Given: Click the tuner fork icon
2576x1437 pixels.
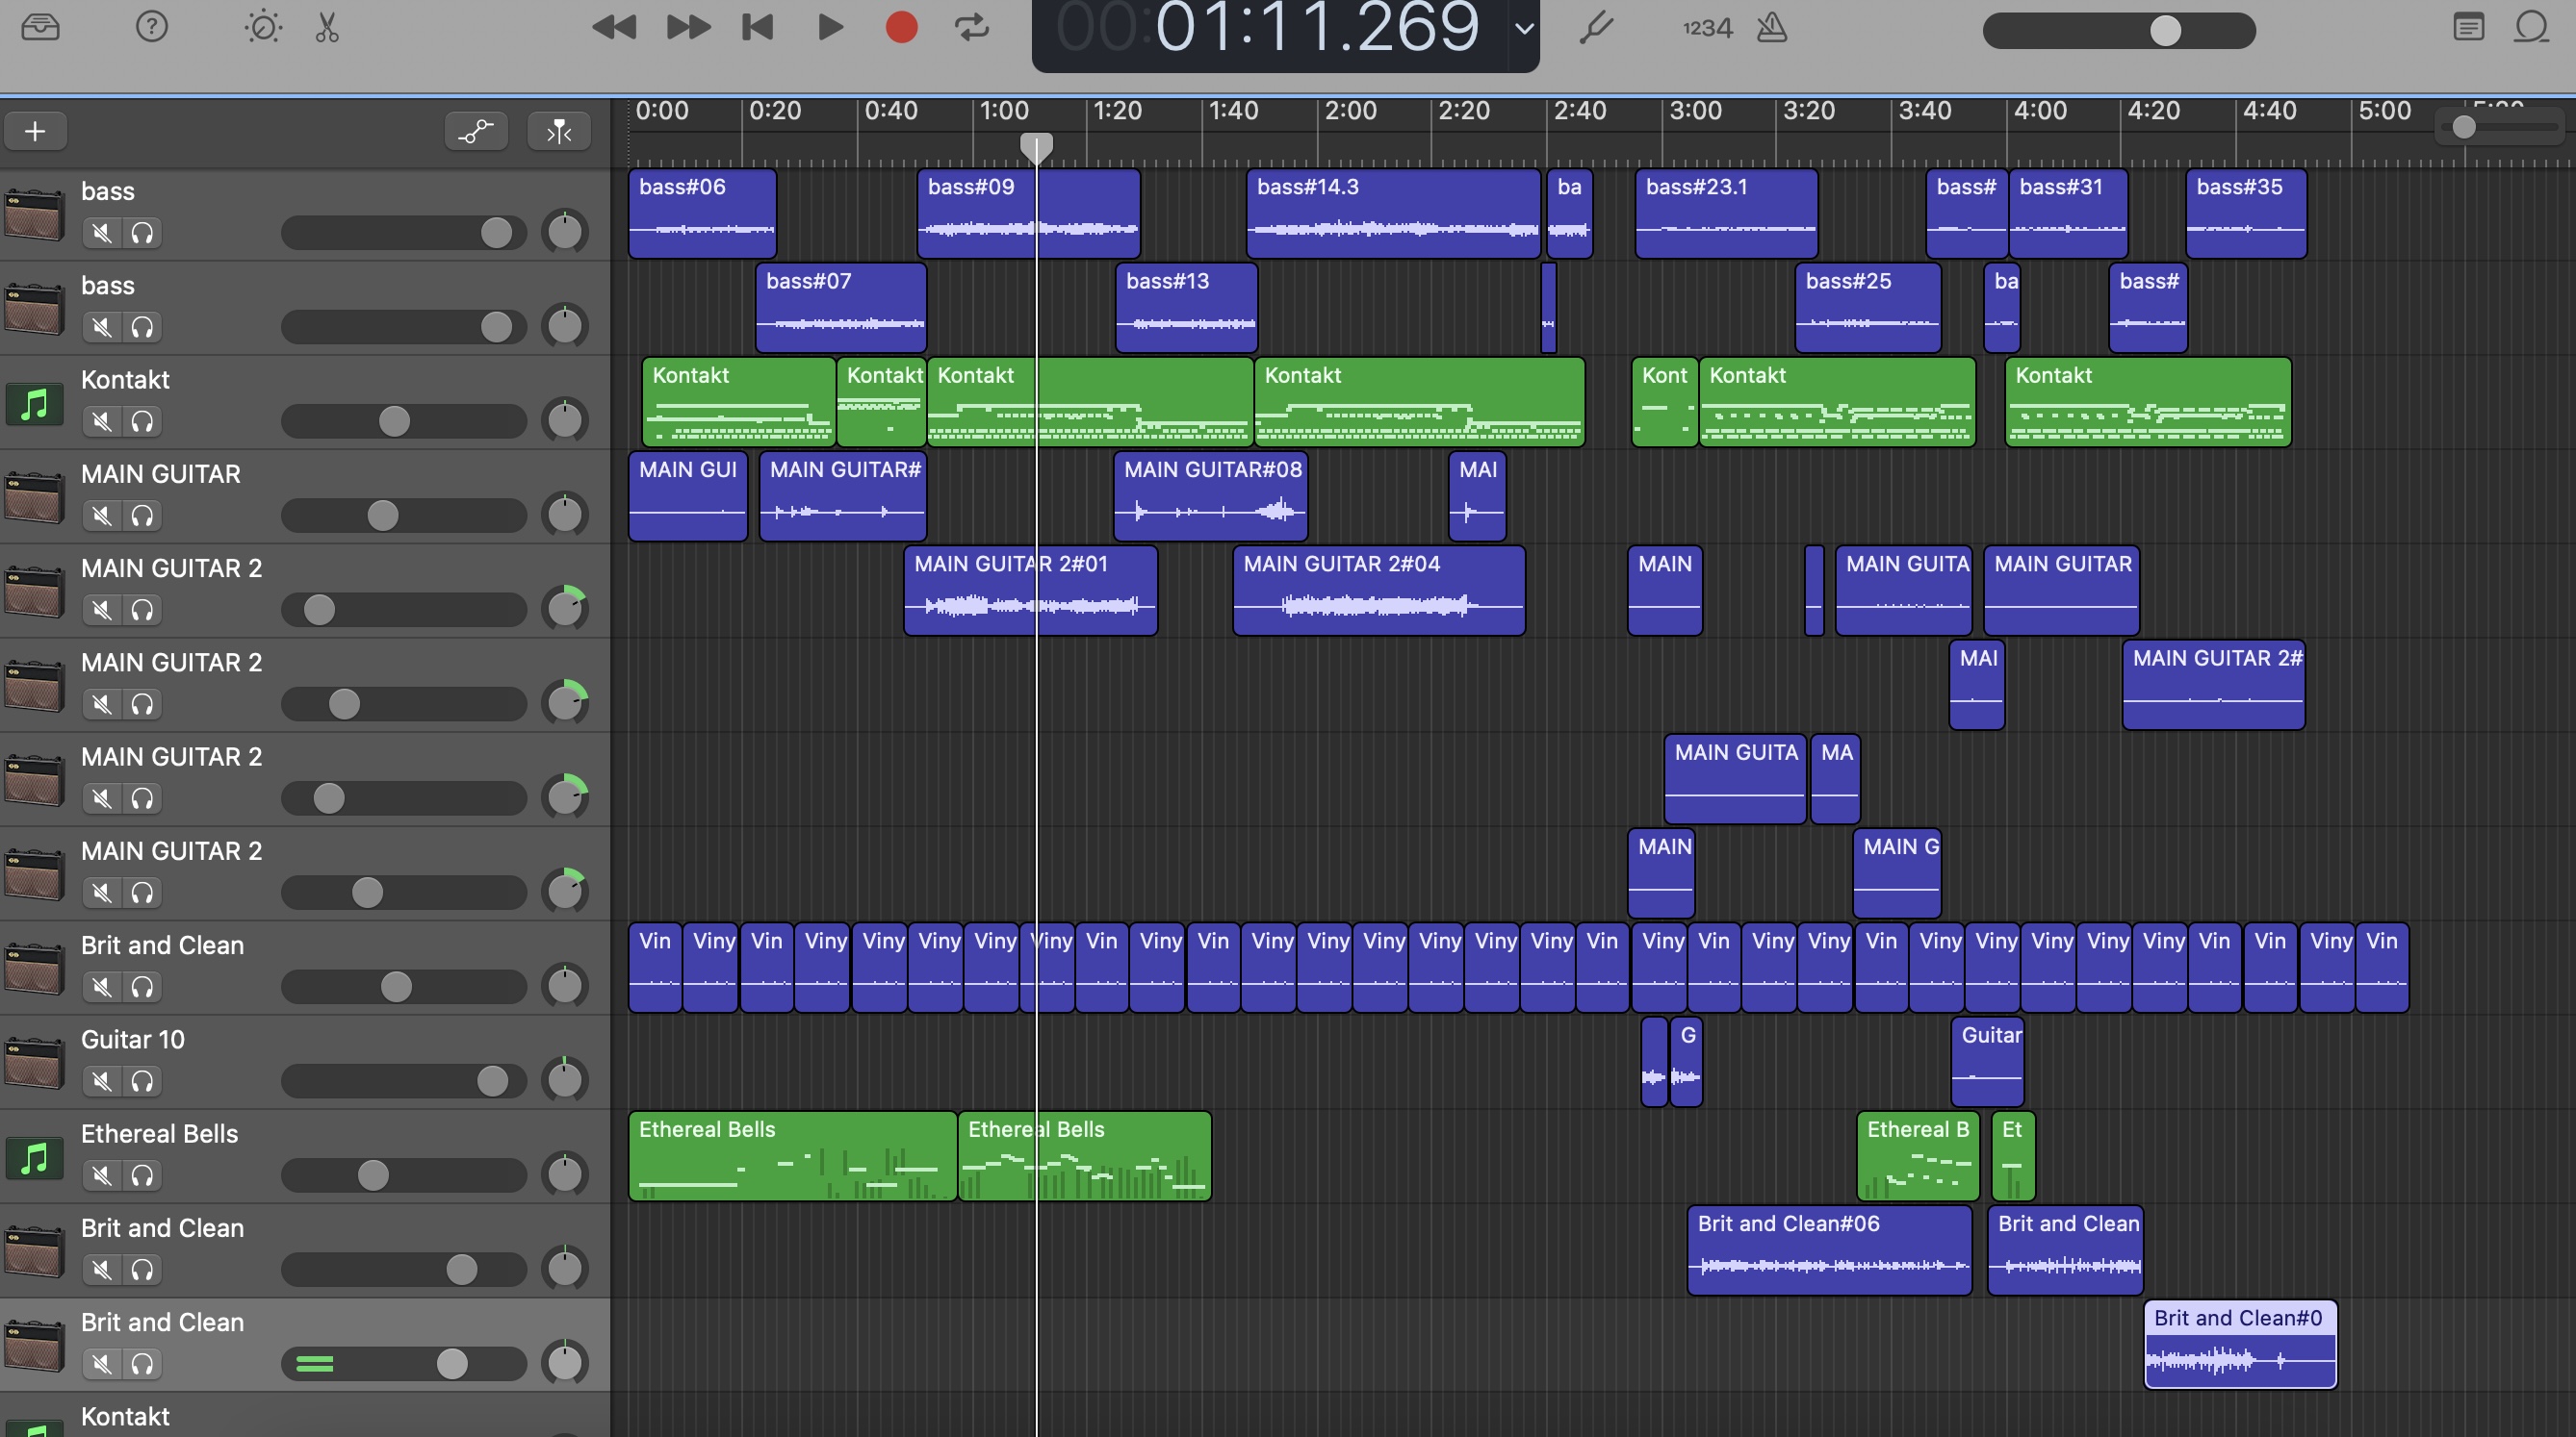Looking at the screenshot, I should coord(1596,27).
